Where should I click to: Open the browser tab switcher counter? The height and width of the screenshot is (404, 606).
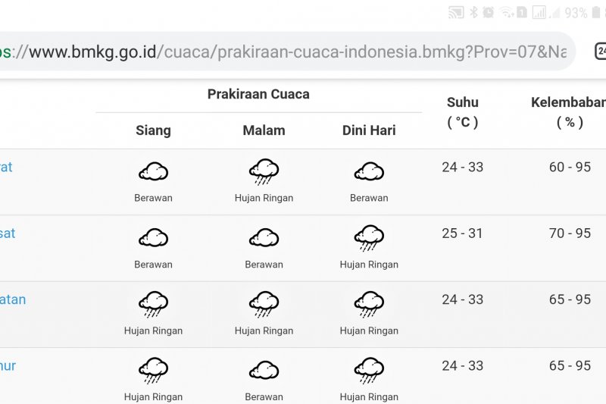pos(600,51)
